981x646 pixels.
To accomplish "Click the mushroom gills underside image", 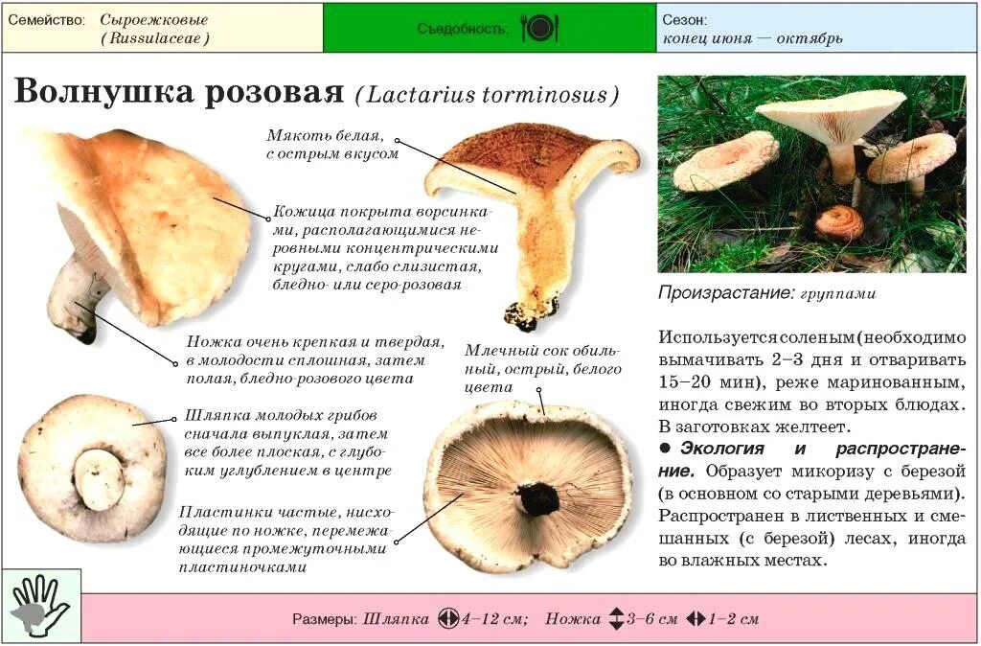I will tap(529, 486).
